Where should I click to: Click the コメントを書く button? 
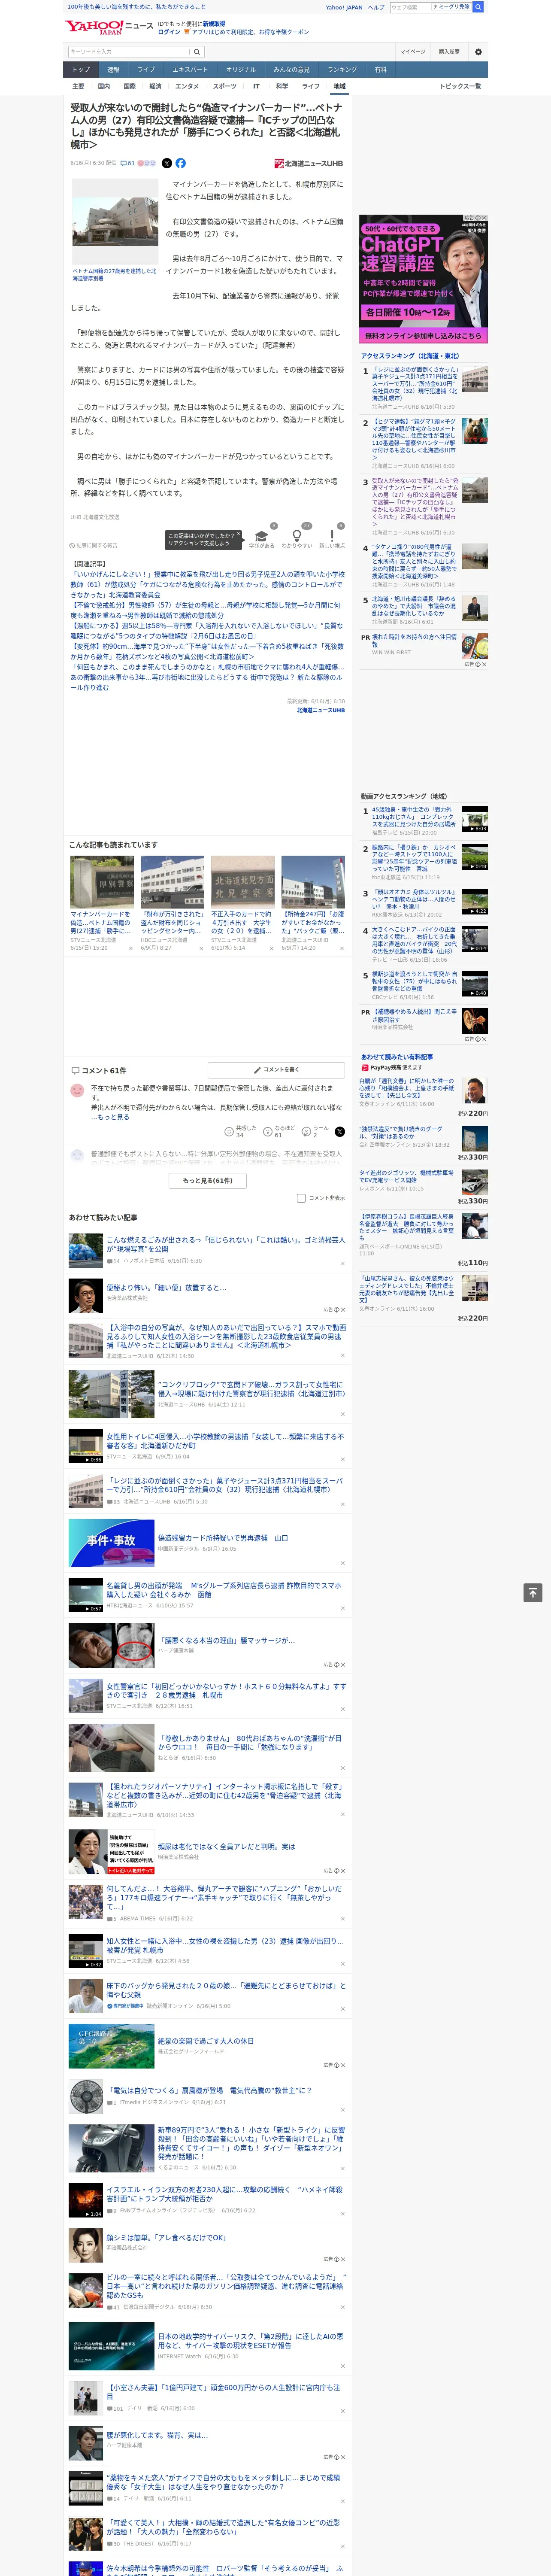coord(276,1070)
